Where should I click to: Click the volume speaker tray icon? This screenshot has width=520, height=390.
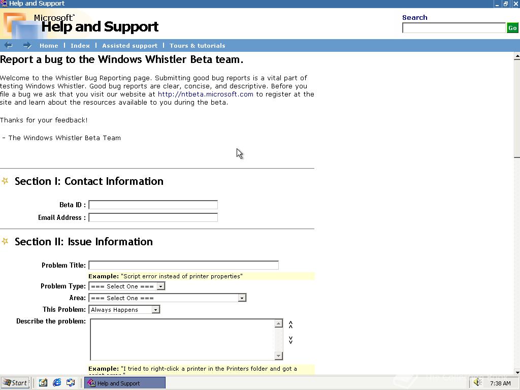click(x=477, y=383)
